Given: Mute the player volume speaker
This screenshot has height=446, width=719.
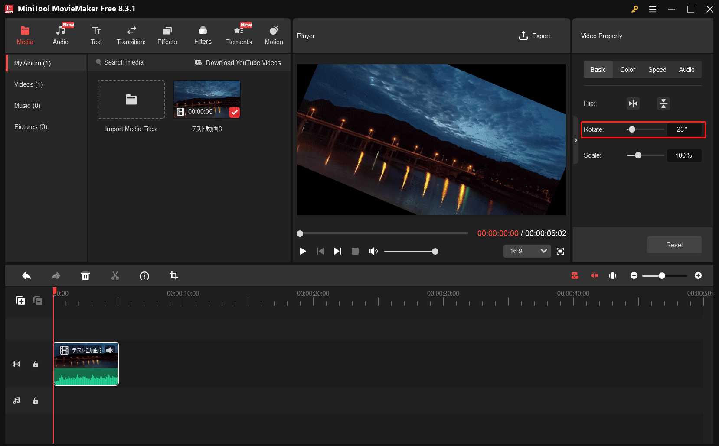Looking at the screenshot, I should click(373, 251).
